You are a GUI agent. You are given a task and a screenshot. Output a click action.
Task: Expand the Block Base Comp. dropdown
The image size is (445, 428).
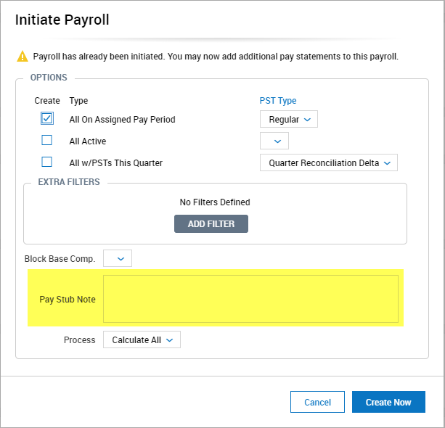(118, 258)
